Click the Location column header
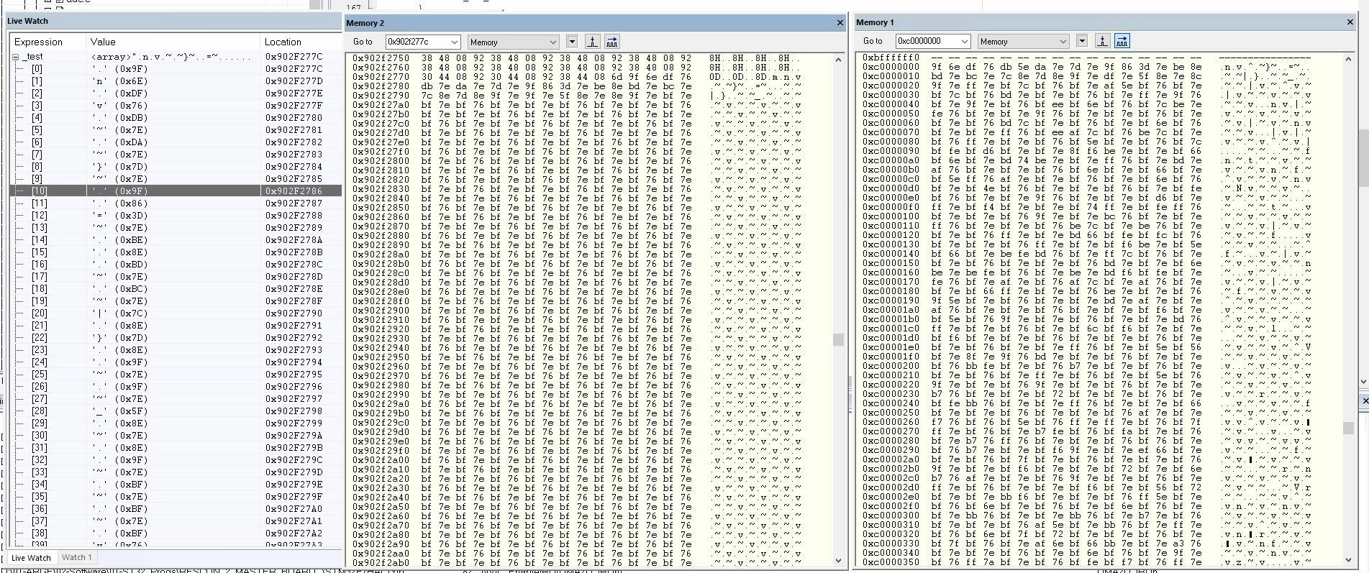 300,42
